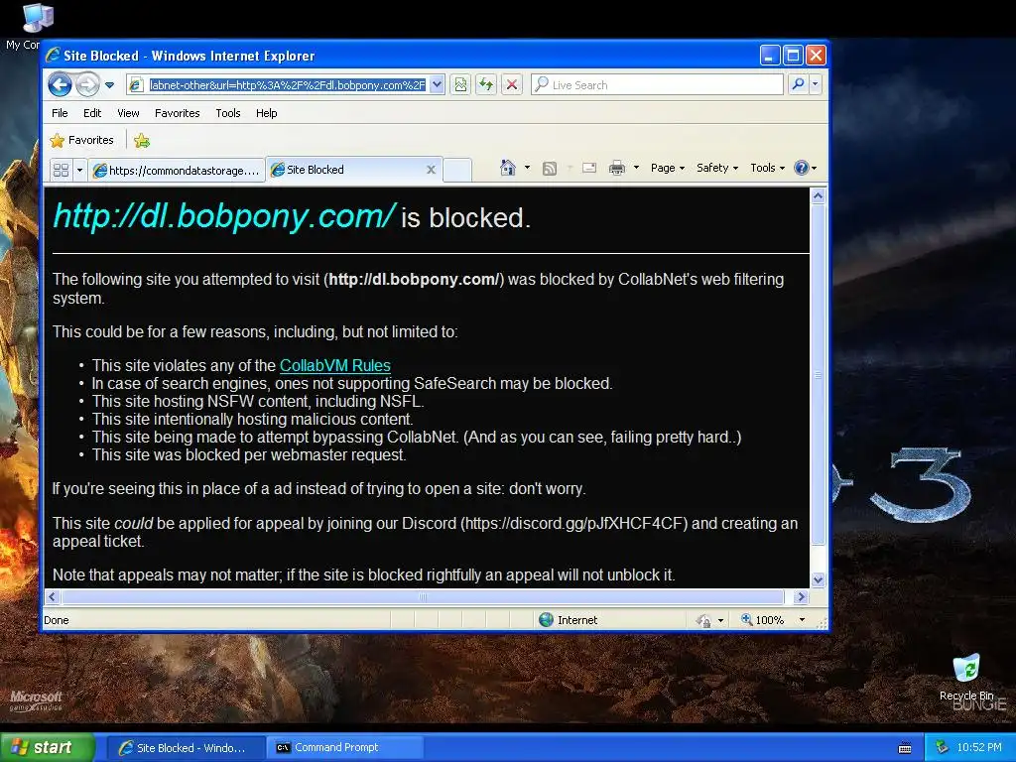Expand the address bar history dropdown

pyautogui.click(x=438, y=85)
